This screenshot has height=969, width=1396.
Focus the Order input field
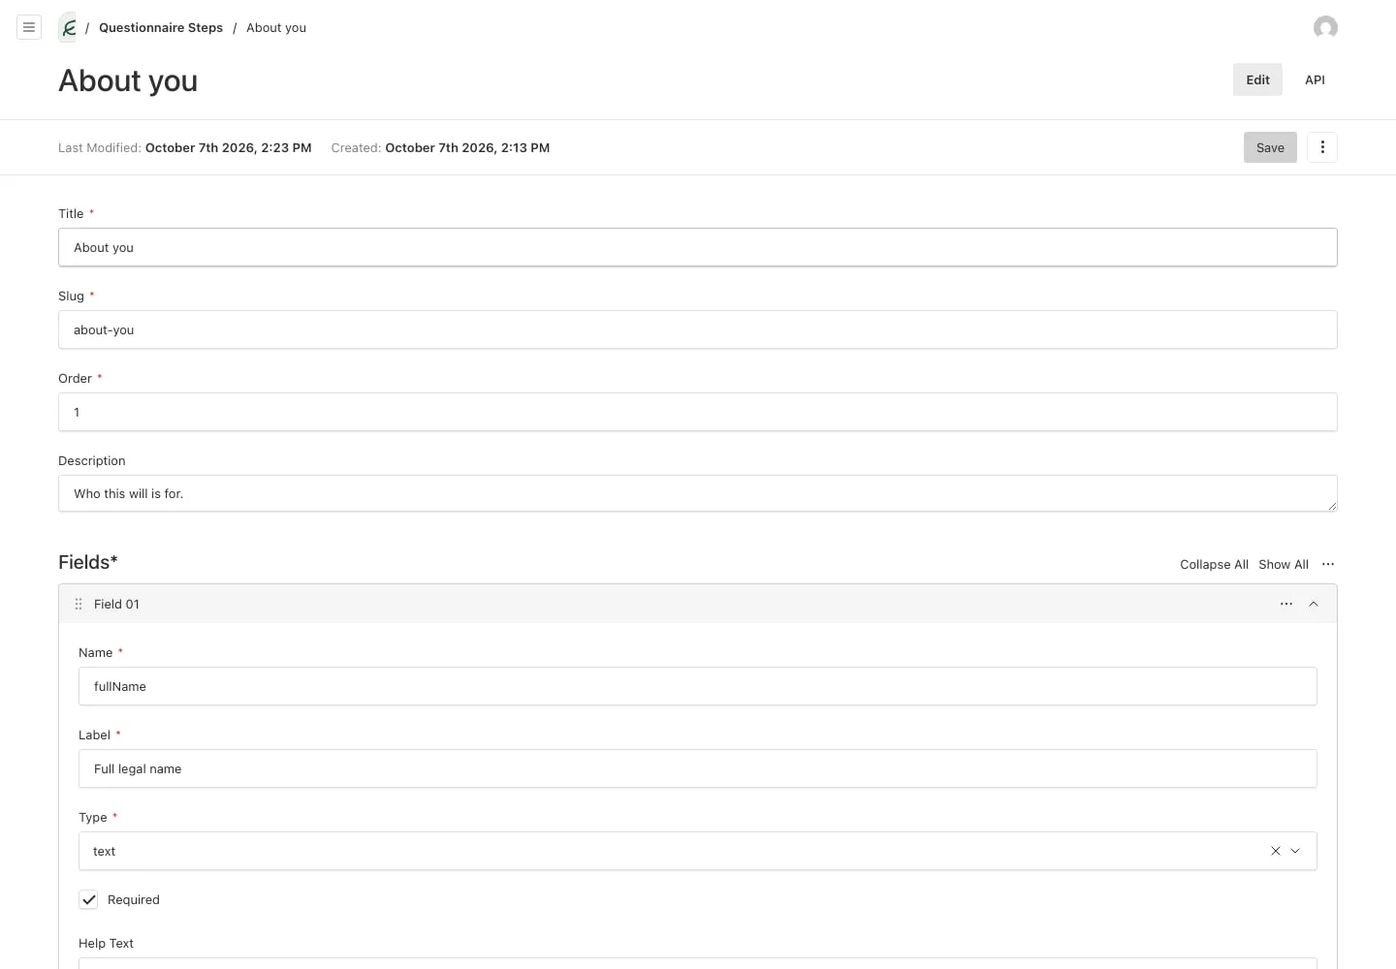tap(698, 412)
